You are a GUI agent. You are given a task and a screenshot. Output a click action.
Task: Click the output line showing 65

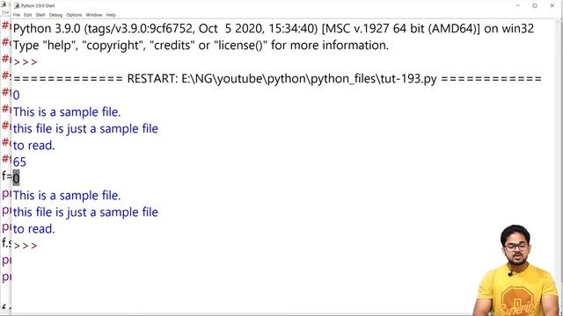tap(19, 162)
